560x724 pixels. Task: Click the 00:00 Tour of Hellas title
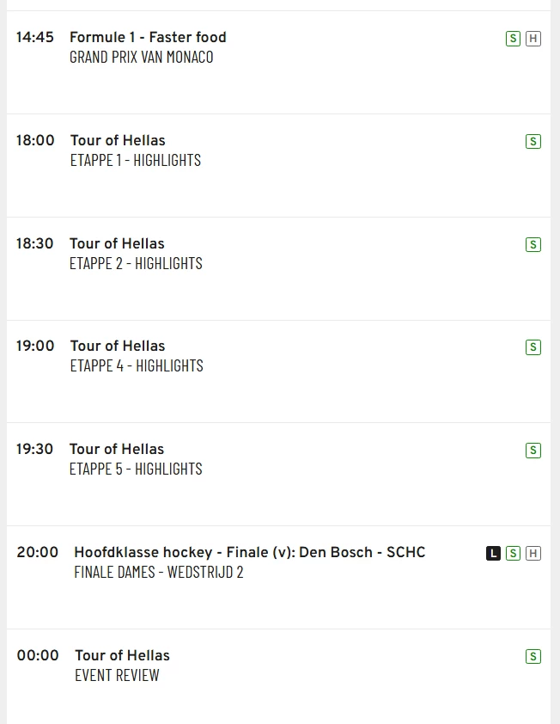point(122,655)
